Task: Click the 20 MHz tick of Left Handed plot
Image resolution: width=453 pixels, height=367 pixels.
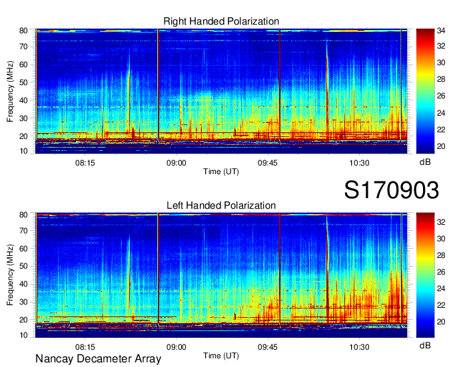Action: pyautogui.click(x=23, y=320)
